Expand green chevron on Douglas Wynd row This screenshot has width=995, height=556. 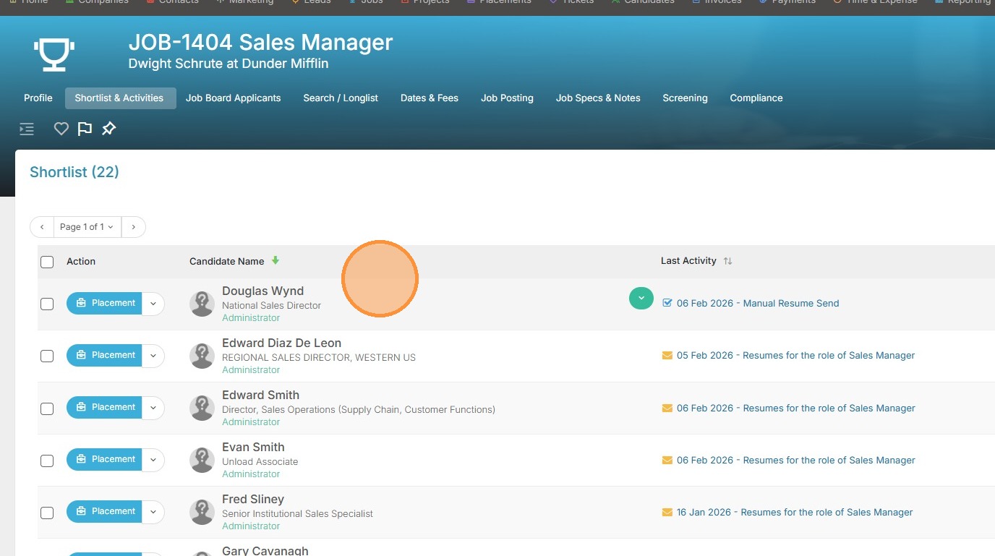(641, 298)
